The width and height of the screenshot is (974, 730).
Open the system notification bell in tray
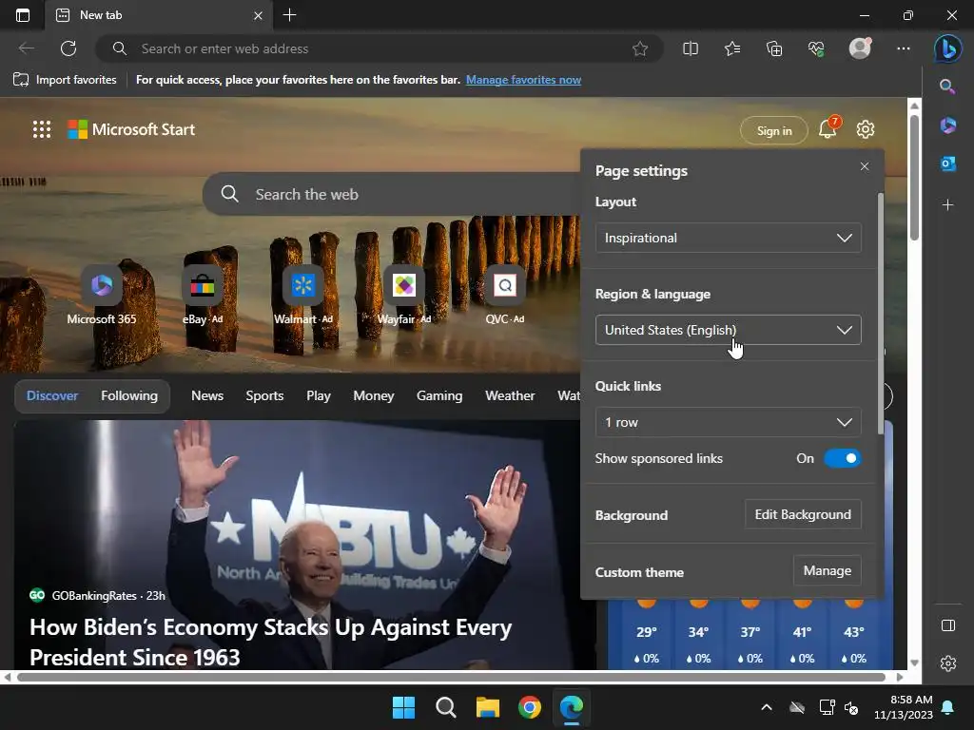tap(948, 707)
